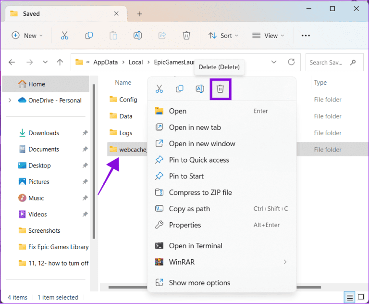This screenshot has width=369, height=304.
Task: Open the View dropdown
Action: tap(268, 36)
